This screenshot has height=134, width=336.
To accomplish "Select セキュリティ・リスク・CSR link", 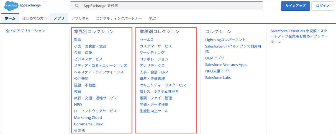I will (163, 85).
